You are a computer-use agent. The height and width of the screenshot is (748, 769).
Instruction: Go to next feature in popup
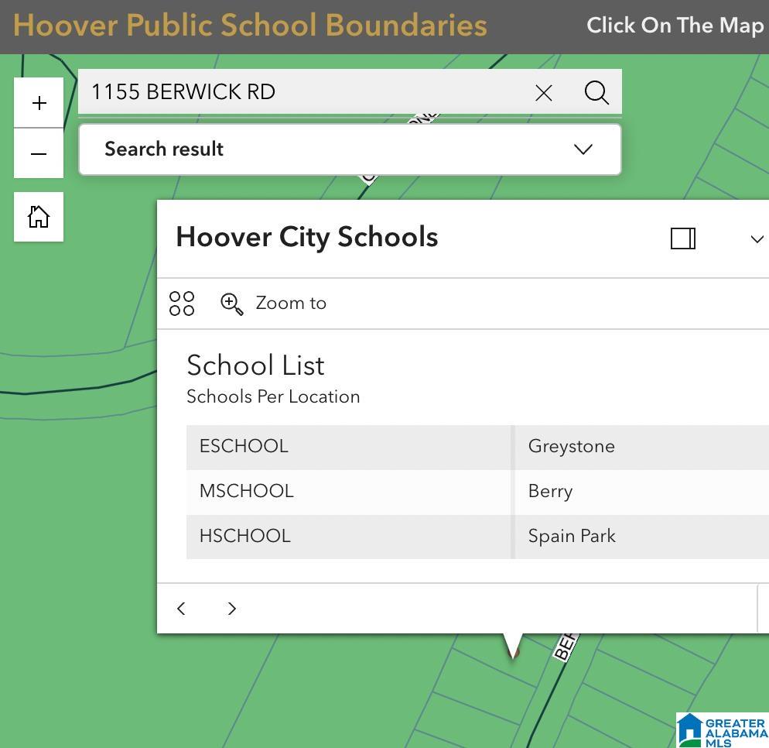click(231, 609)
